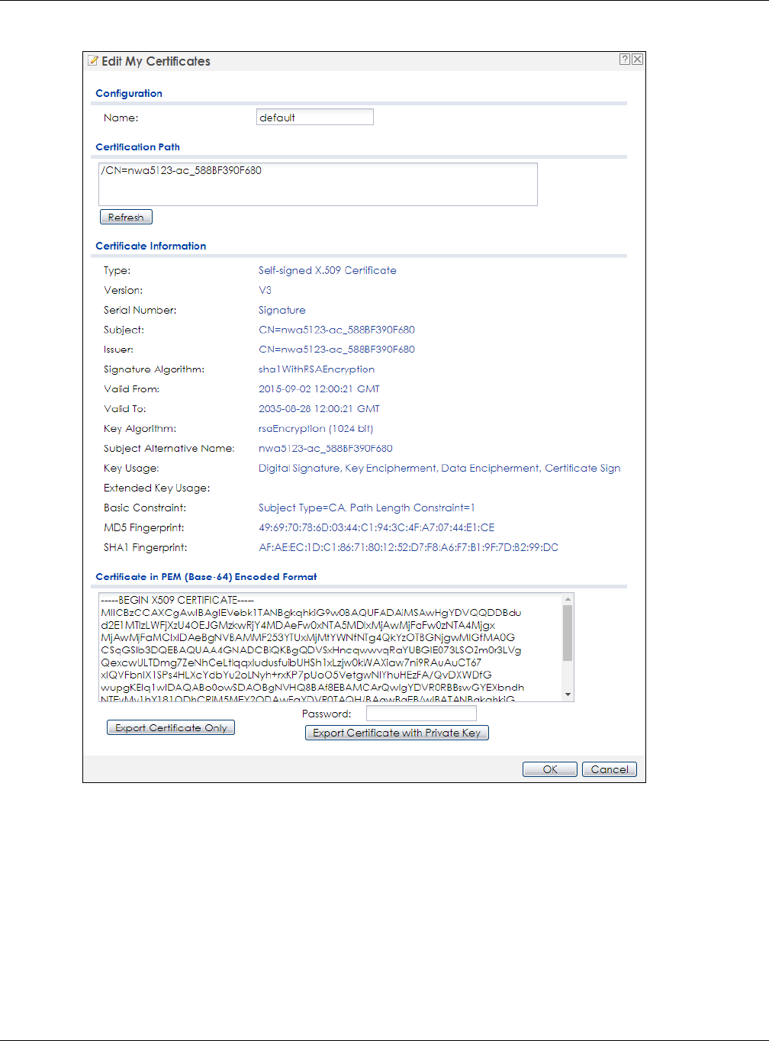Click Subject Alternative Name value 'nwa5123-ac_588BF390F680'
The width and height of the screenshot is (769, 1041).
(326, 449)
